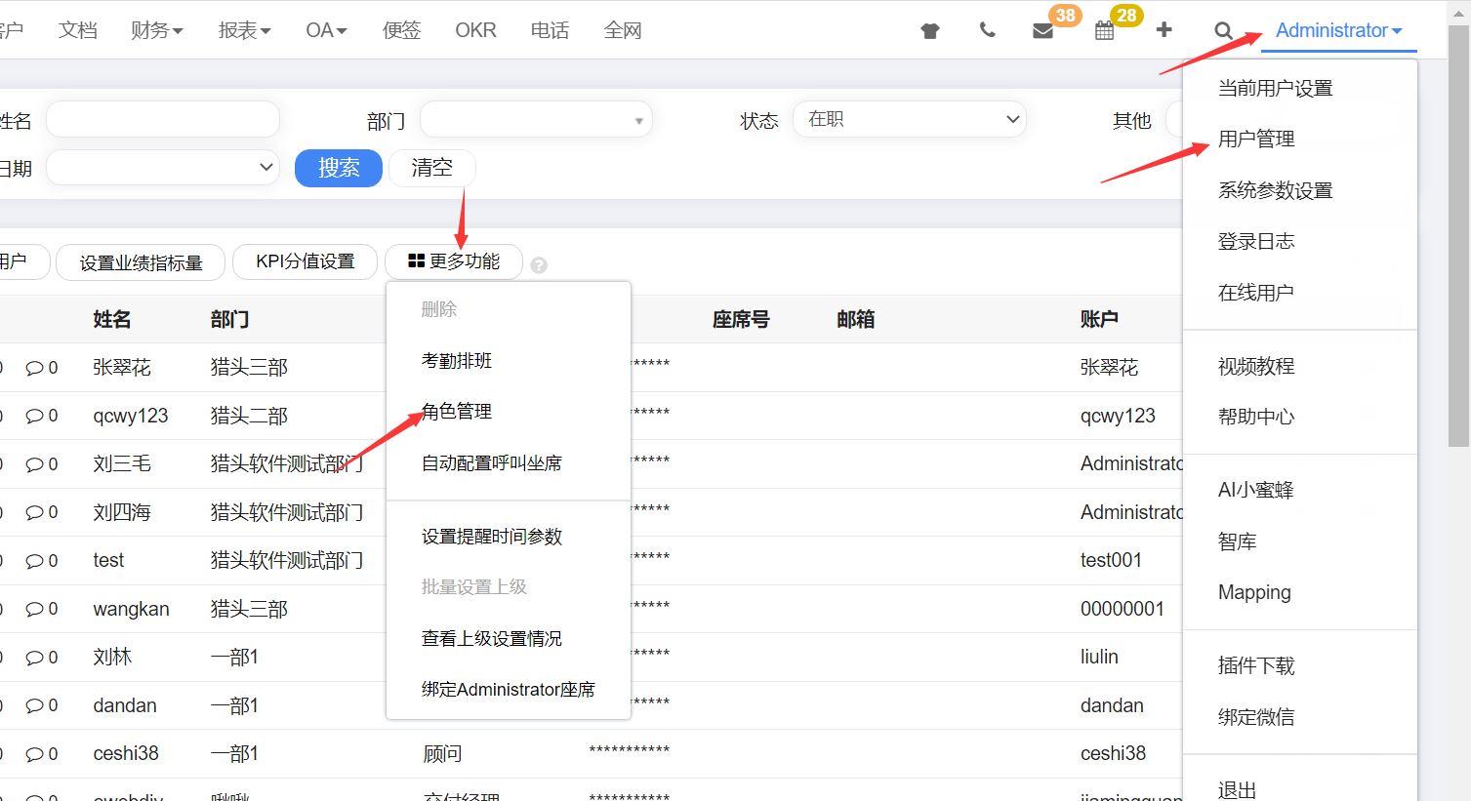Click the 设置业绩指标量 button
This screenshot has width=1471, height=801.
click(141, 262)
